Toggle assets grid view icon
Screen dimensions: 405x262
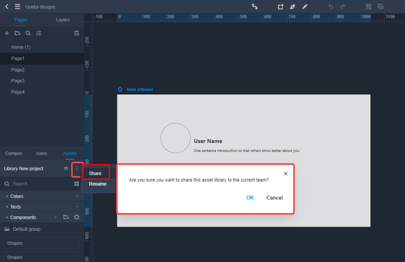(x=77, y=184)
